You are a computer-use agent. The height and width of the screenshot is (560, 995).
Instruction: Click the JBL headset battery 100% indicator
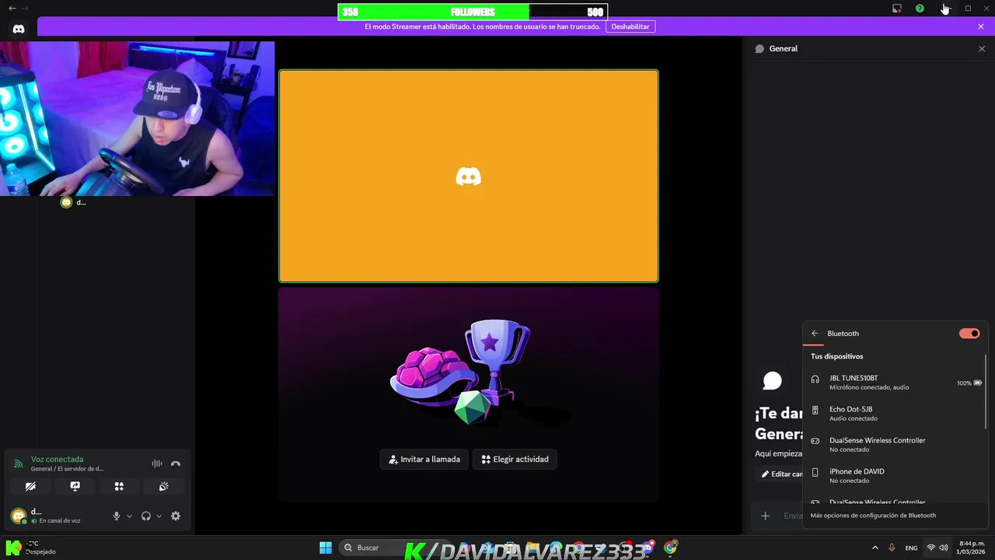click(969, 383)
